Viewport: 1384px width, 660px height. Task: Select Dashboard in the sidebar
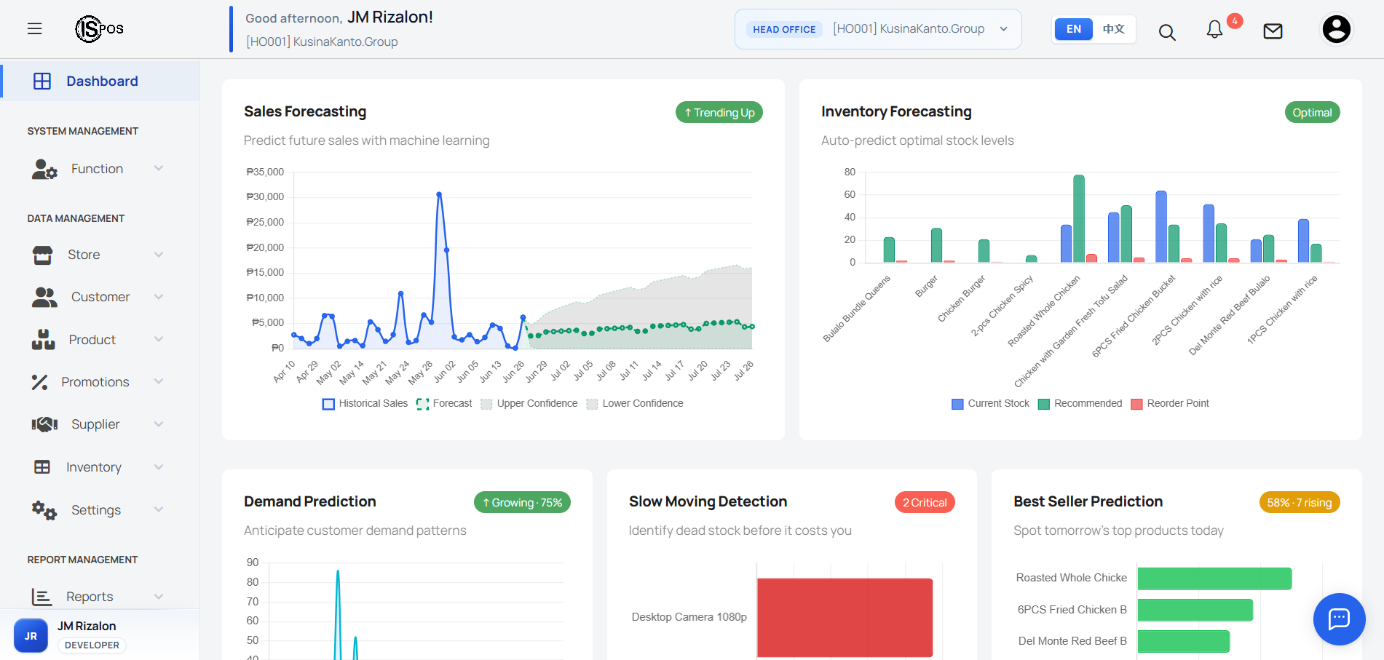tap(100, 81)
